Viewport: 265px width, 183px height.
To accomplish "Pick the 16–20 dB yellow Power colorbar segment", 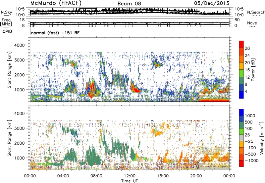I will point(241,66).
